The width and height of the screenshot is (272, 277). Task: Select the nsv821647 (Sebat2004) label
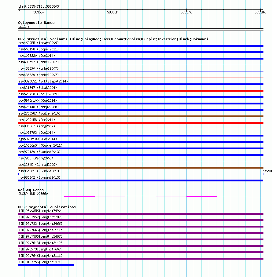click(38, 88)
